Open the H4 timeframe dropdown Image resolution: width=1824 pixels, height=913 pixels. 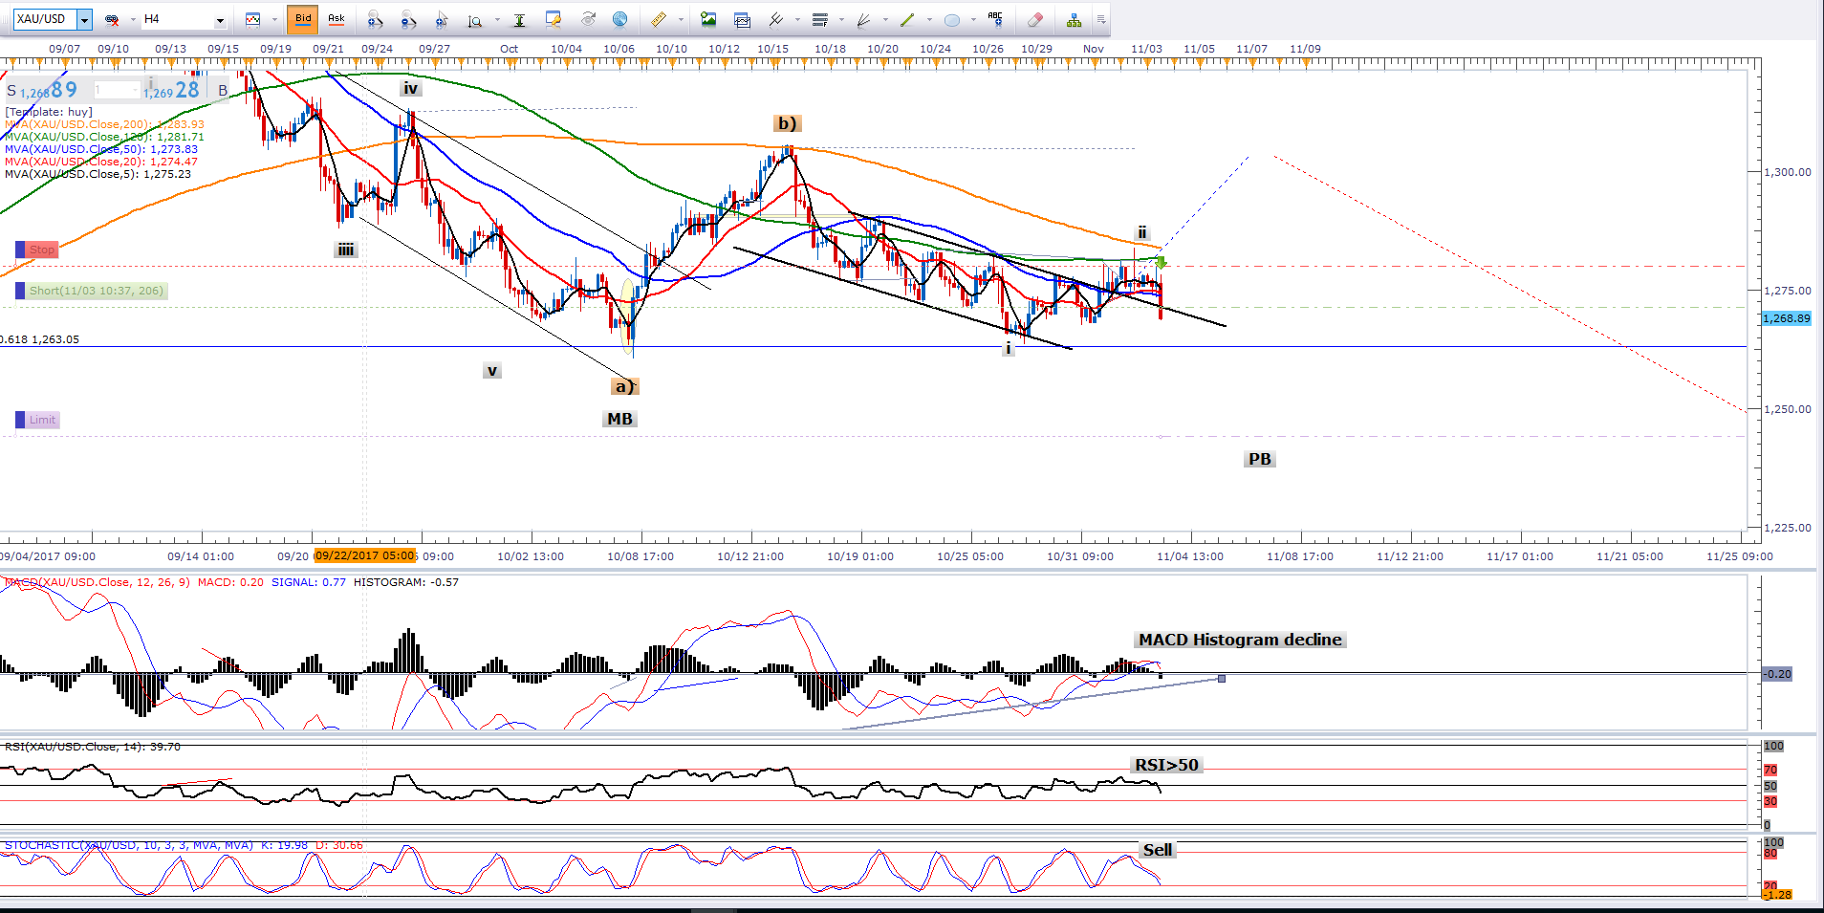click(x=220, y=19)
